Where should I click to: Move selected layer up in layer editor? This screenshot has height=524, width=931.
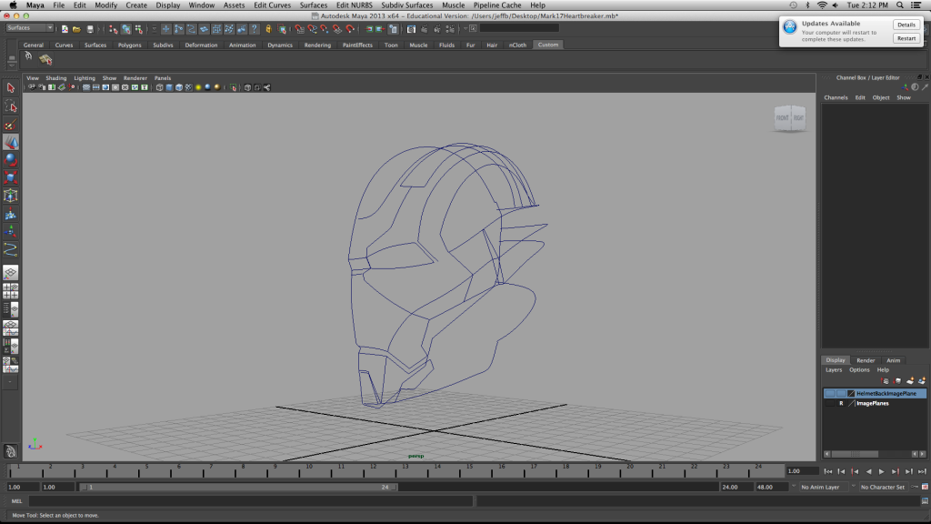click(885, 381)
